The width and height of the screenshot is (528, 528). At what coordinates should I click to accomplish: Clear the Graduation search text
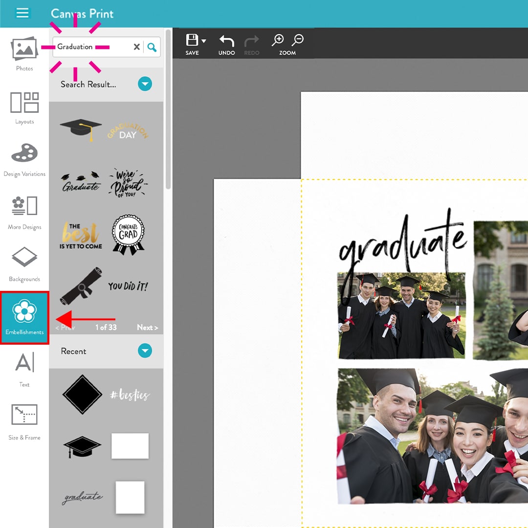(x=136, y=46)
